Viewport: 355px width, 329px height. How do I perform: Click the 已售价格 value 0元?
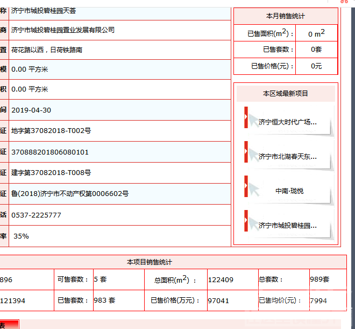pos(316,66)
